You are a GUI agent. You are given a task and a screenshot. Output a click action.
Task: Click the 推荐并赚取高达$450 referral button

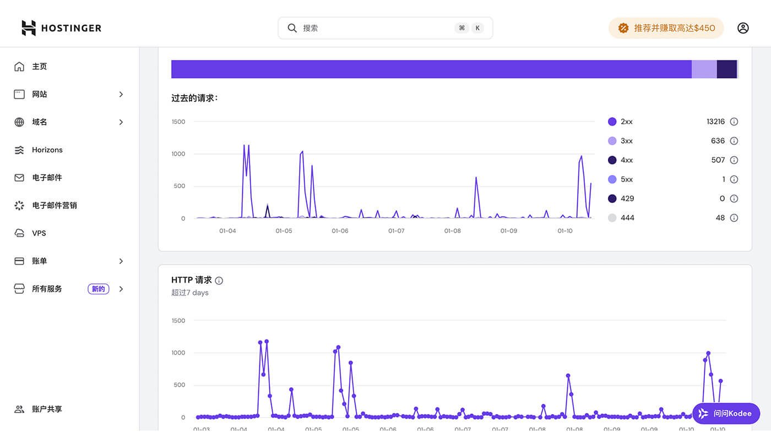pos(666,27)
